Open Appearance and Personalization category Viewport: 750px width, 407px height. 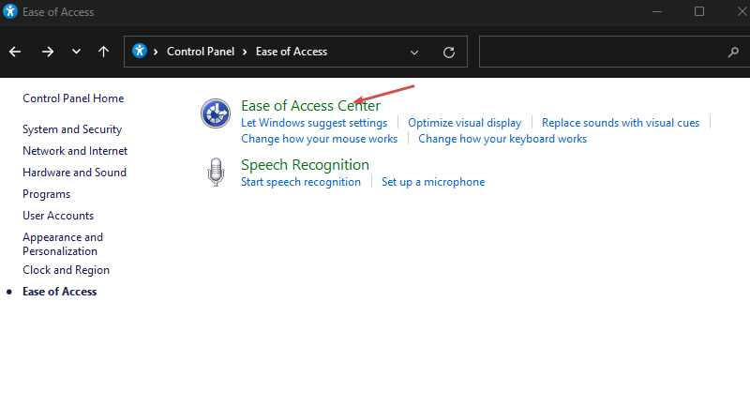[x=63, y=244]
